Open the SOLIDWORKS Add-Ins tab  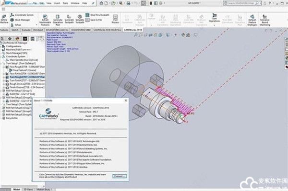[x=57, y=30]
